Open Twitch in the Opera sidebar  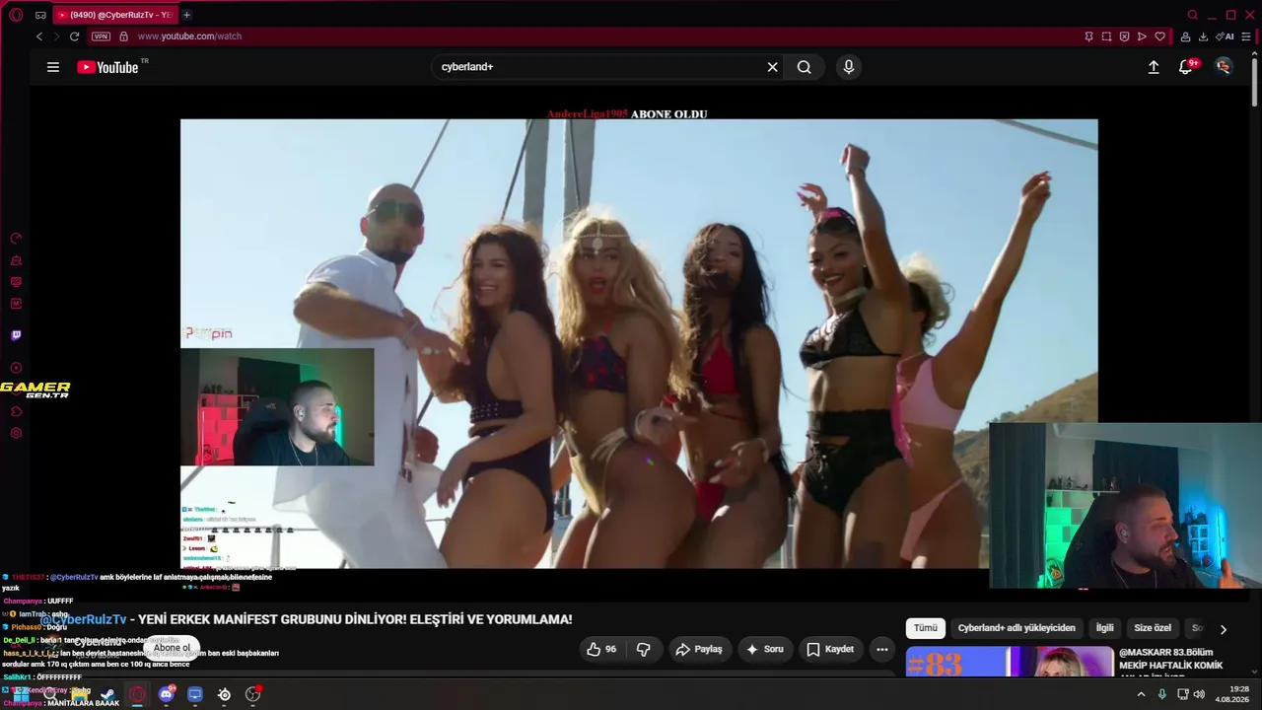[x=16, y=335]
